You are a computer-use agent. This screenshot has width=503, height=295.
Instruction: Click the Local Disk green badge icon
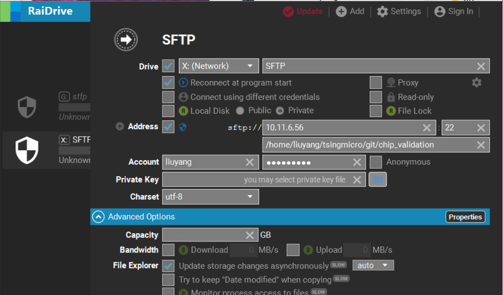click(x=183, y=111)
